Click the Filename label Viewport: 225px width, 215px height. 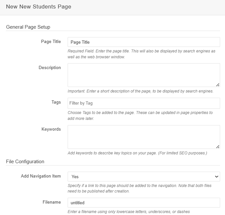pos(51,202)
